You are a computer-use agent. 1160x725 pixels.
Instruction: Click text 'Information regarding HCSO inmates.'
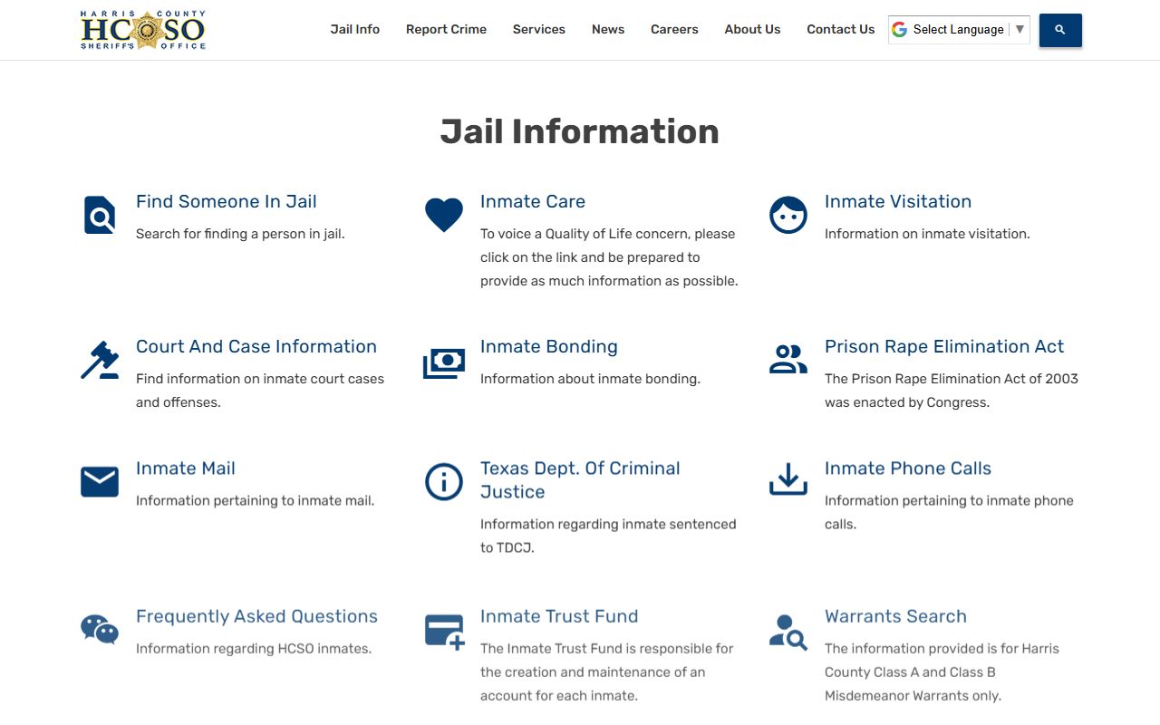coord(254,649)
